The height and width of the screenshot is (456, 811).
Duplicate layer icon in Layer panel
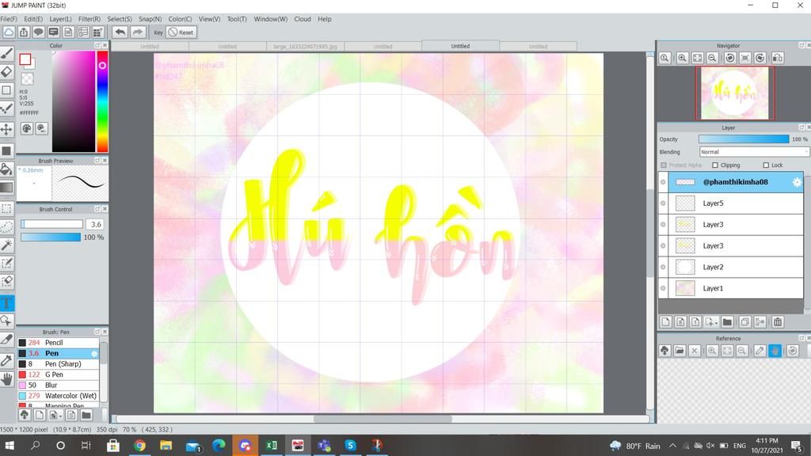point(744,322)
